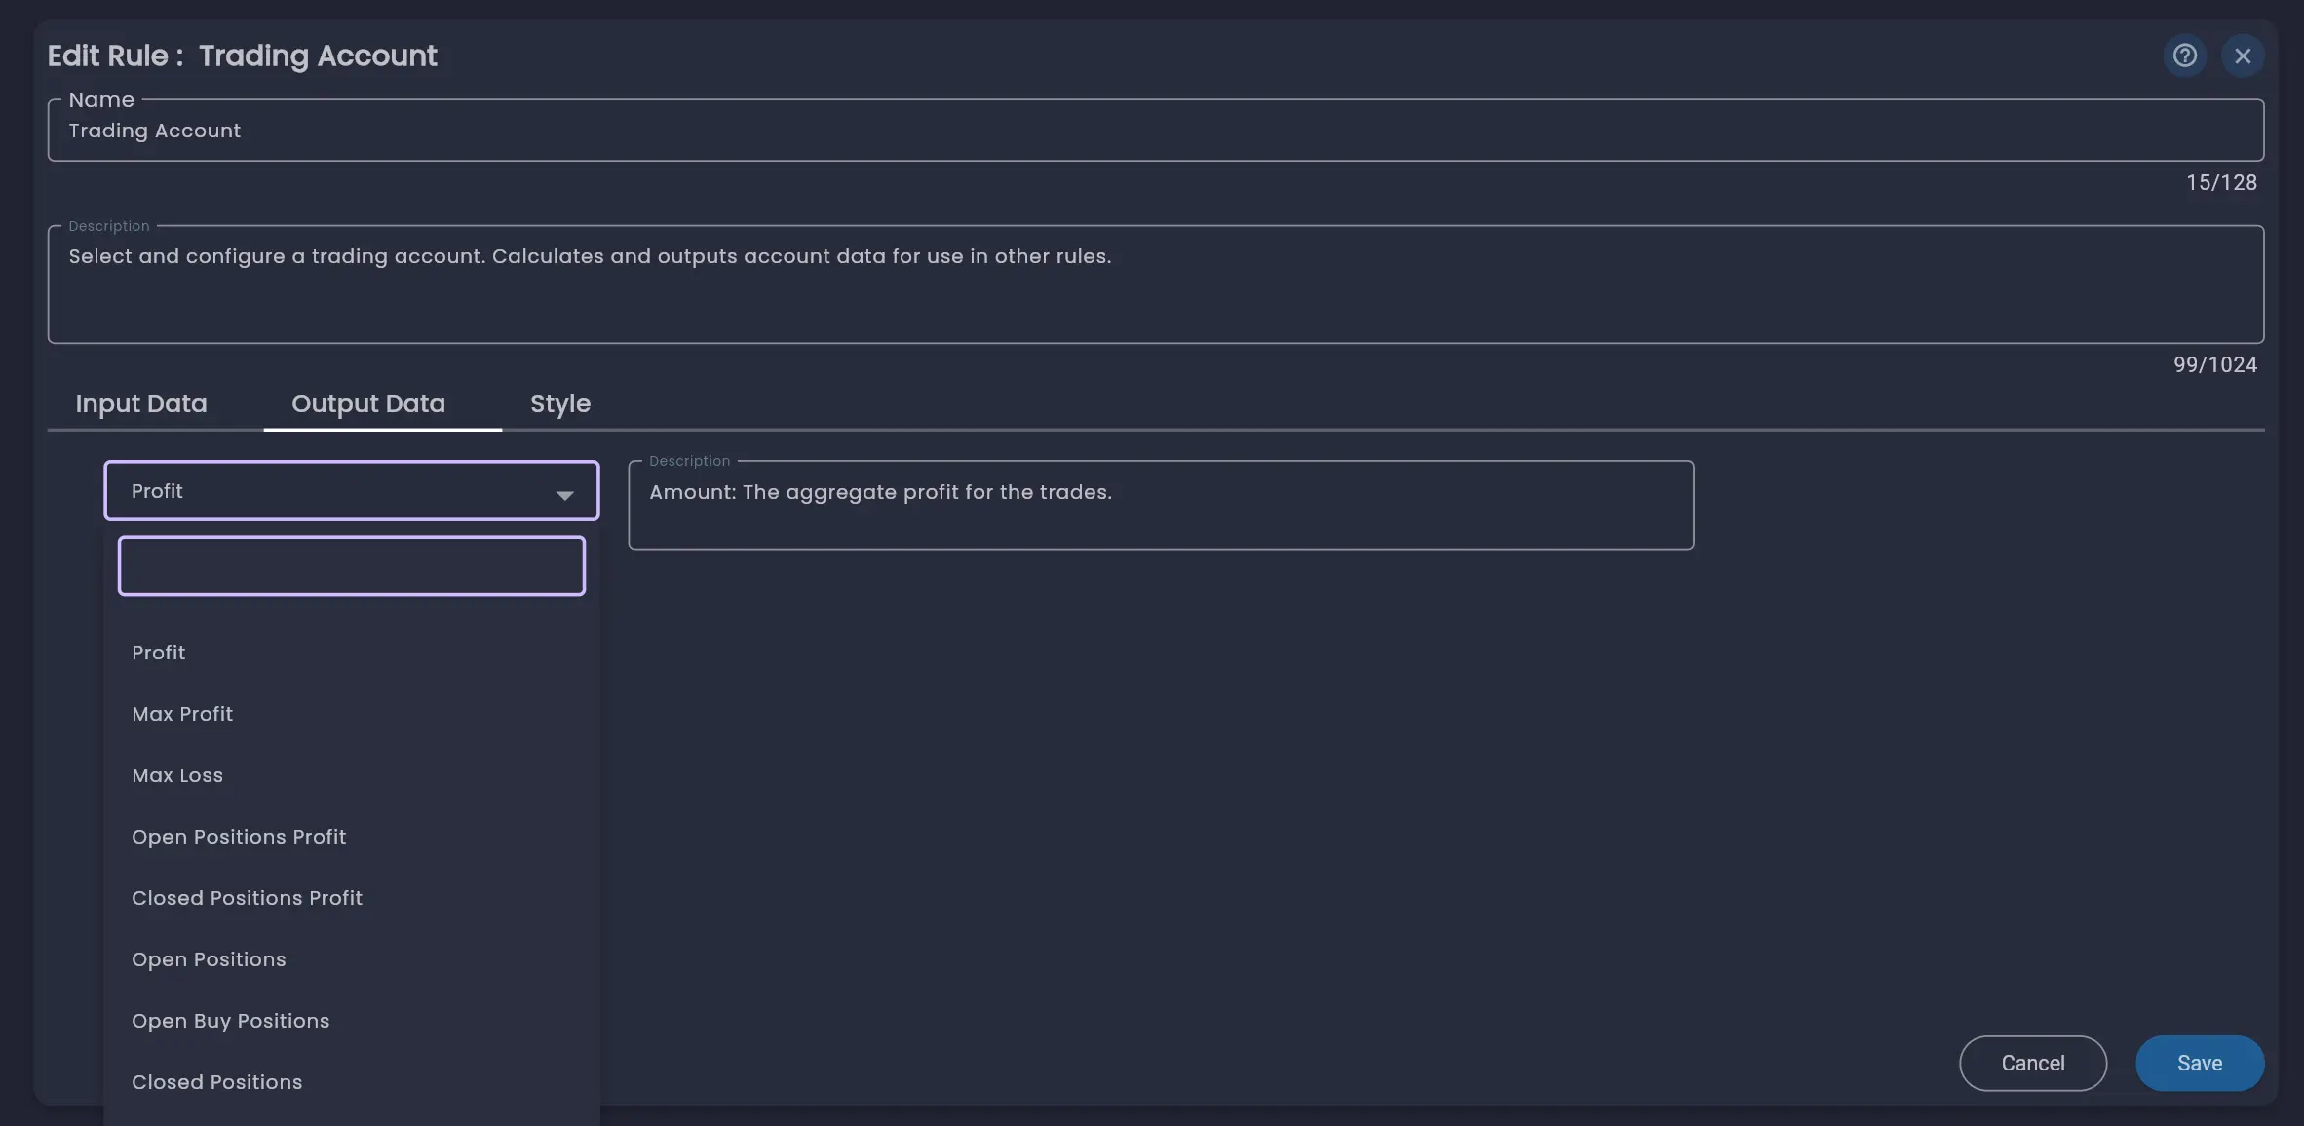Image resolution: width=2304 pixels, height=1126 pixels.
Task: Switch to the Input Data tab
Action: coord(141,403)
